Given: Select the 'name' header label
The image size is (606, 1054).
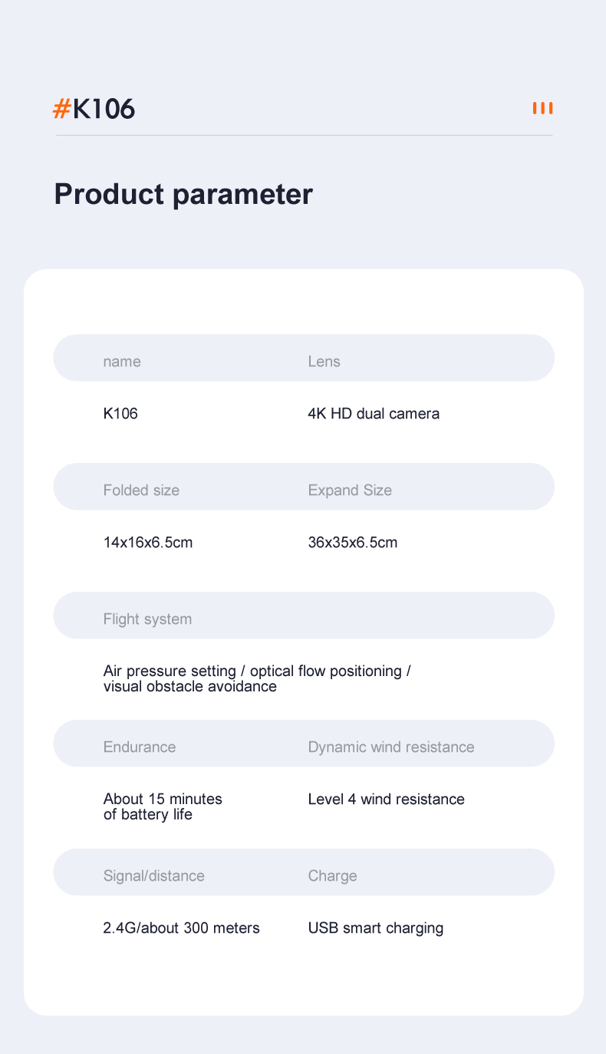Looking at the screenshot, I should click(122, 361).
